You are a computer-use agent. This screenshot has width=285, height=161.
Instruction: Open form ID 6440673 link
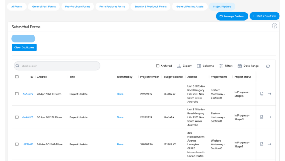coord(28,117)
